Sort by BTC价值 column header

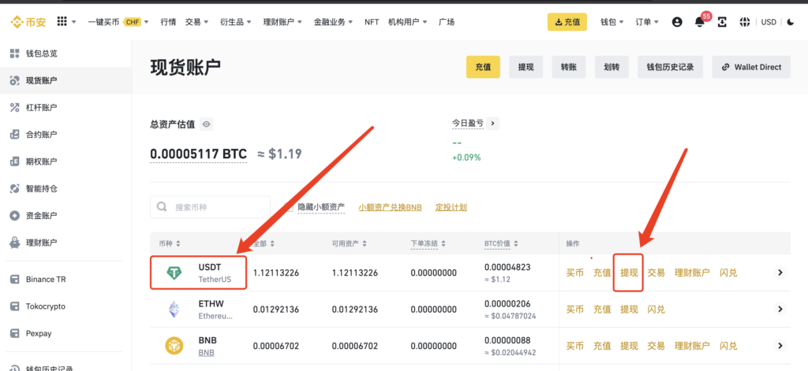tap(503, 243)
